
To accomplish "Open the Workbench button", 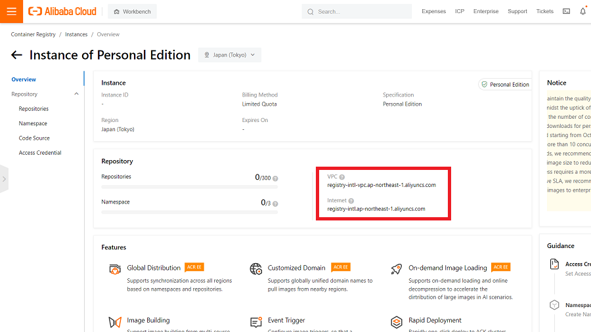I will pyautogui.click(x=132, y=11).
